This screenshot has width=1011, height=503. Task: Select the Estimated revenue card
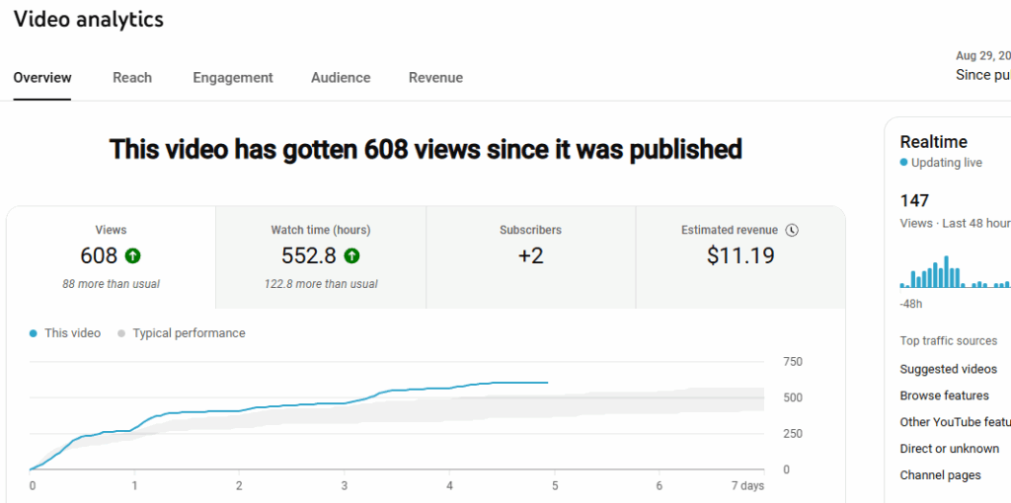(739, 256)
